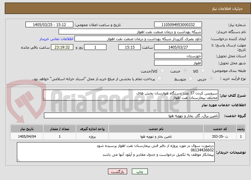Click the بازگشت back button

(118, 171)
